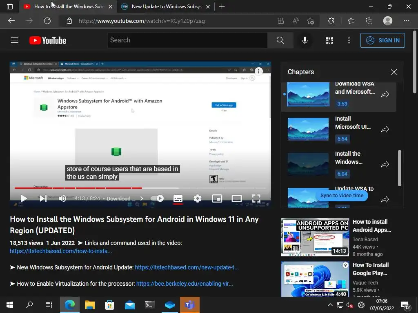Toggle autoplay switch in player

pyautogui.click(x=157, y=198)
